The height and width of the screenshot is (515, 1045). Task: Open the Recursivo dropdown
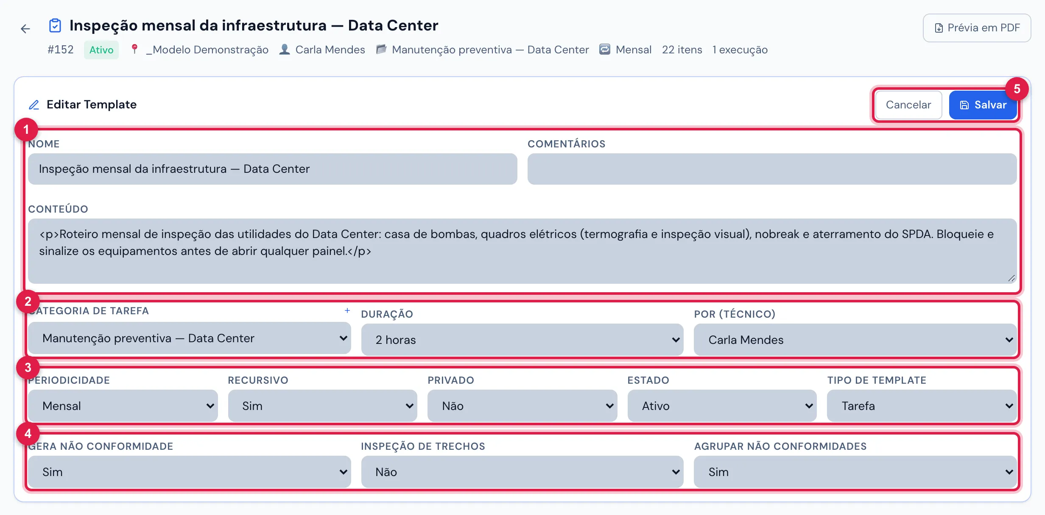click(x=323, y=406)
